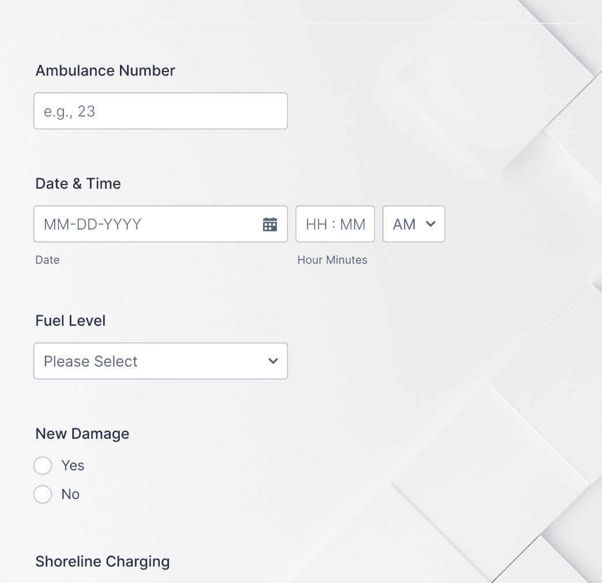Select the No radio button under New Damage

43,494
